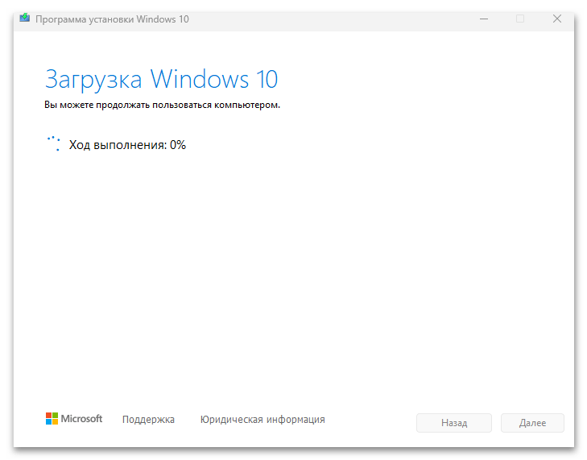The width and height of the screenshot is (587, 460).
Task: Click the maximize button in the title bar
Action: 520,19
